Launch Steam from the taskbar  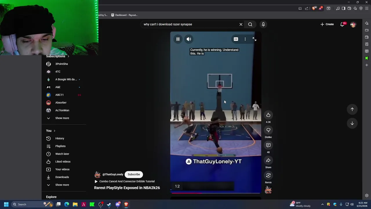109,204
